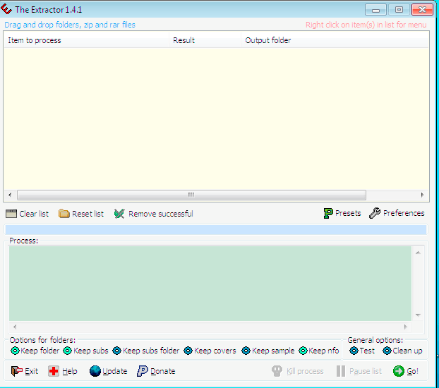This screenshot has height=388, width=439.
Task: Click inside the green Process log area
Action: pos(210,284)
